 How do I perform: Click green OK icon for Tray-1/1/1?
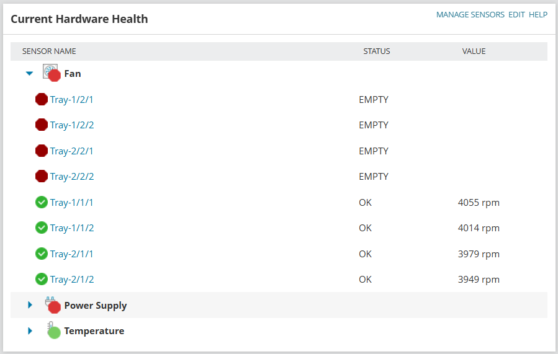(x=42, y=202)
